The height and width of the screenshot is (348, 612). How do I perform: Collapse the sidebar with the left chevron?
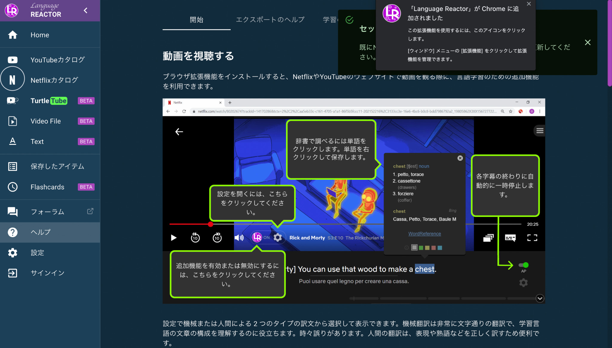pyautogui.click(x=86, y=10)
